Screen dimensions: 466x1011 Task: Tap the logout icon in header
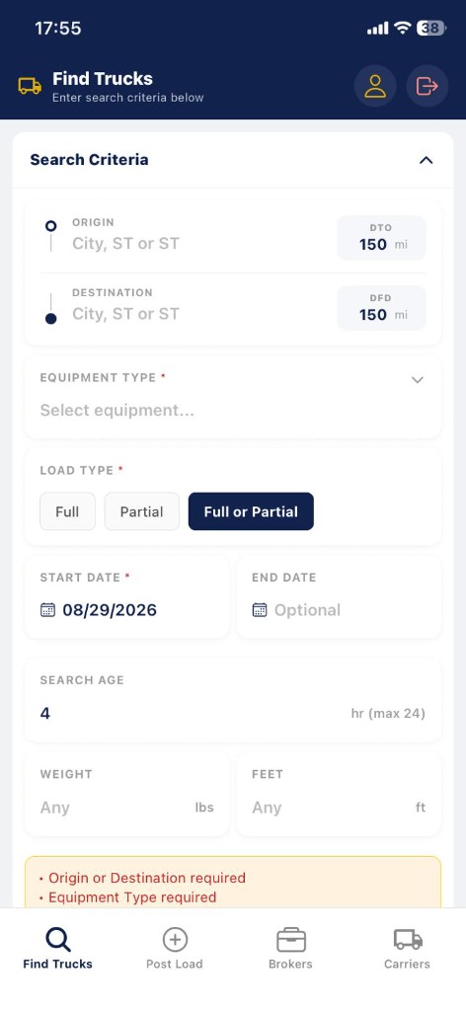pyautogui.click(x=427, y=86)
